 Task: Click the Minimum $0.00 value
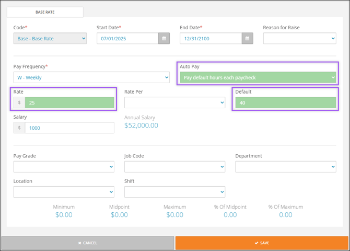click(64, 215)
